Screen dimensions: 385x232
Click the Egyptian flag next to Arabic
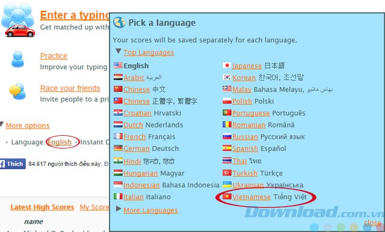point(118,77)
